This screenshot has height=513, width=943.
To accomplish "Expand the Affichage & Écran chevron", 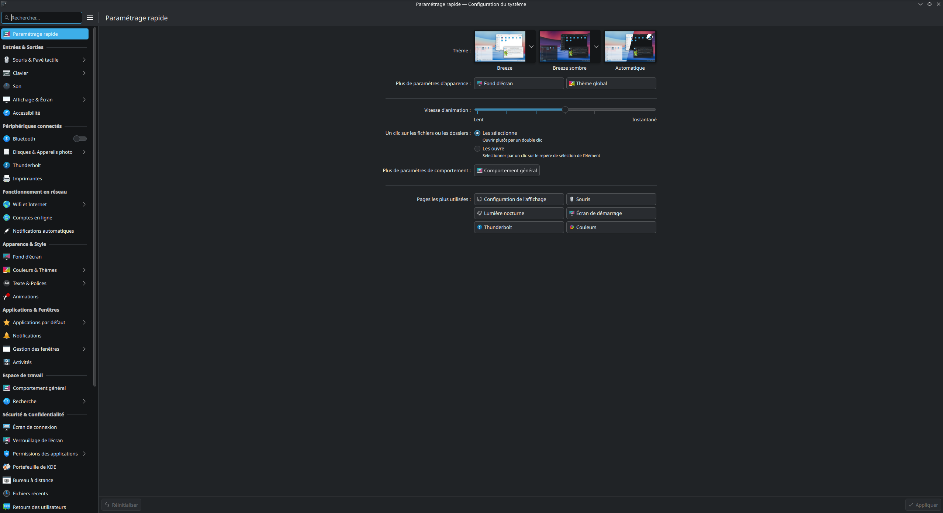I will 84,100.
